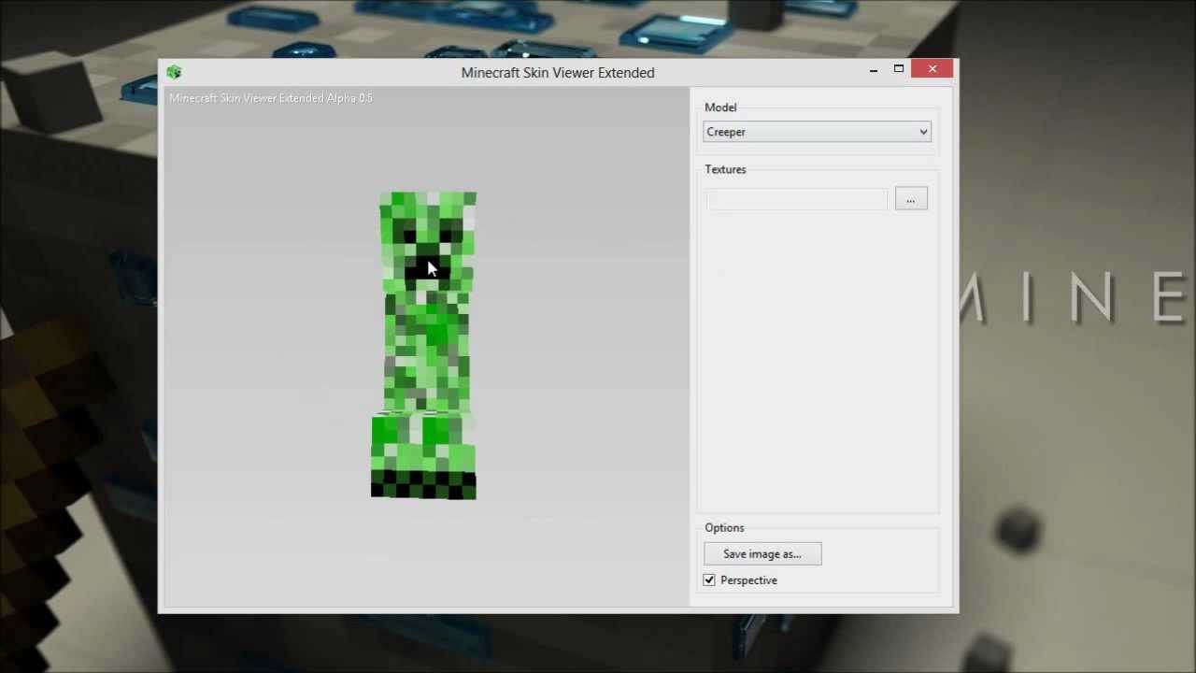Toggle the Perspective checkbox

709,580
